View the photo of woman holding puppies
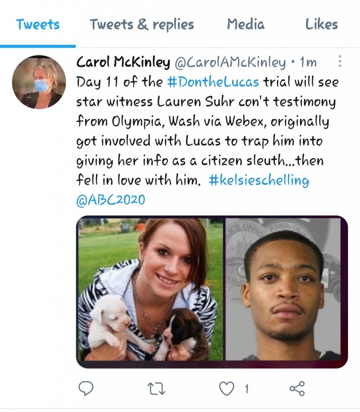This screenshot has width=360, height=412. click(150, 290)
